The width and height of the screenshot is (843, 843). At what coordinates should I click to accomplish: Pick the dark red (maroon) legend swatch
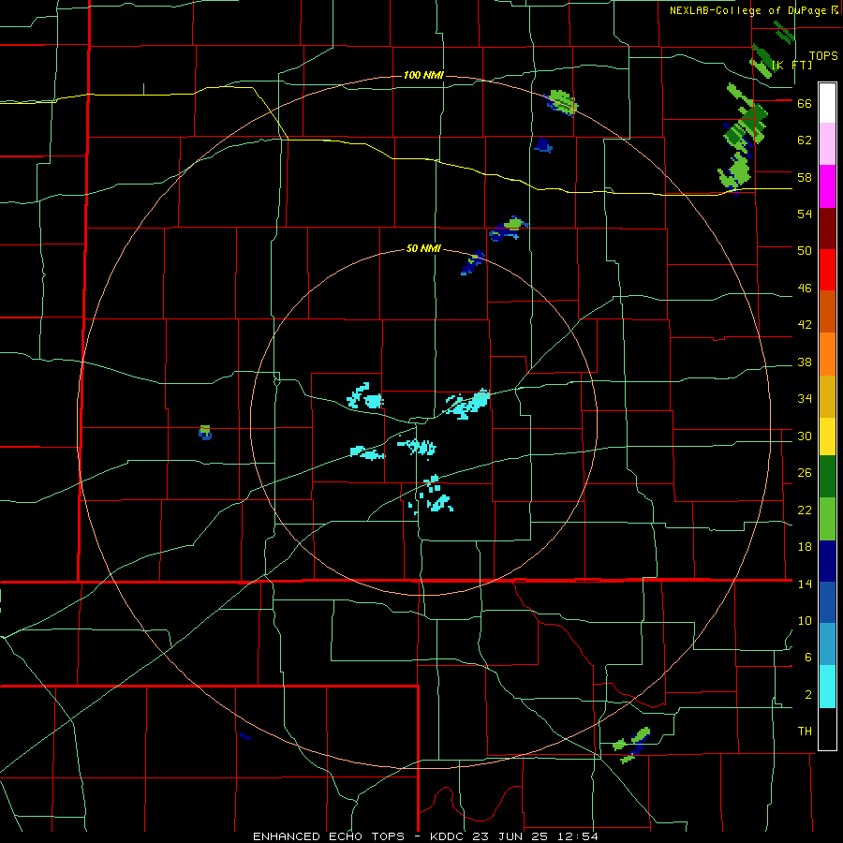click(x=827, y=229)
